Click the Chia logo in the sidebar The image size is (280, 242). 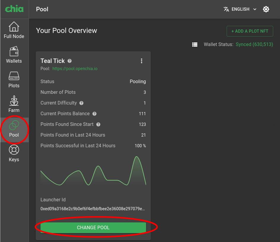pyautogui.click(x=14, y=9)
